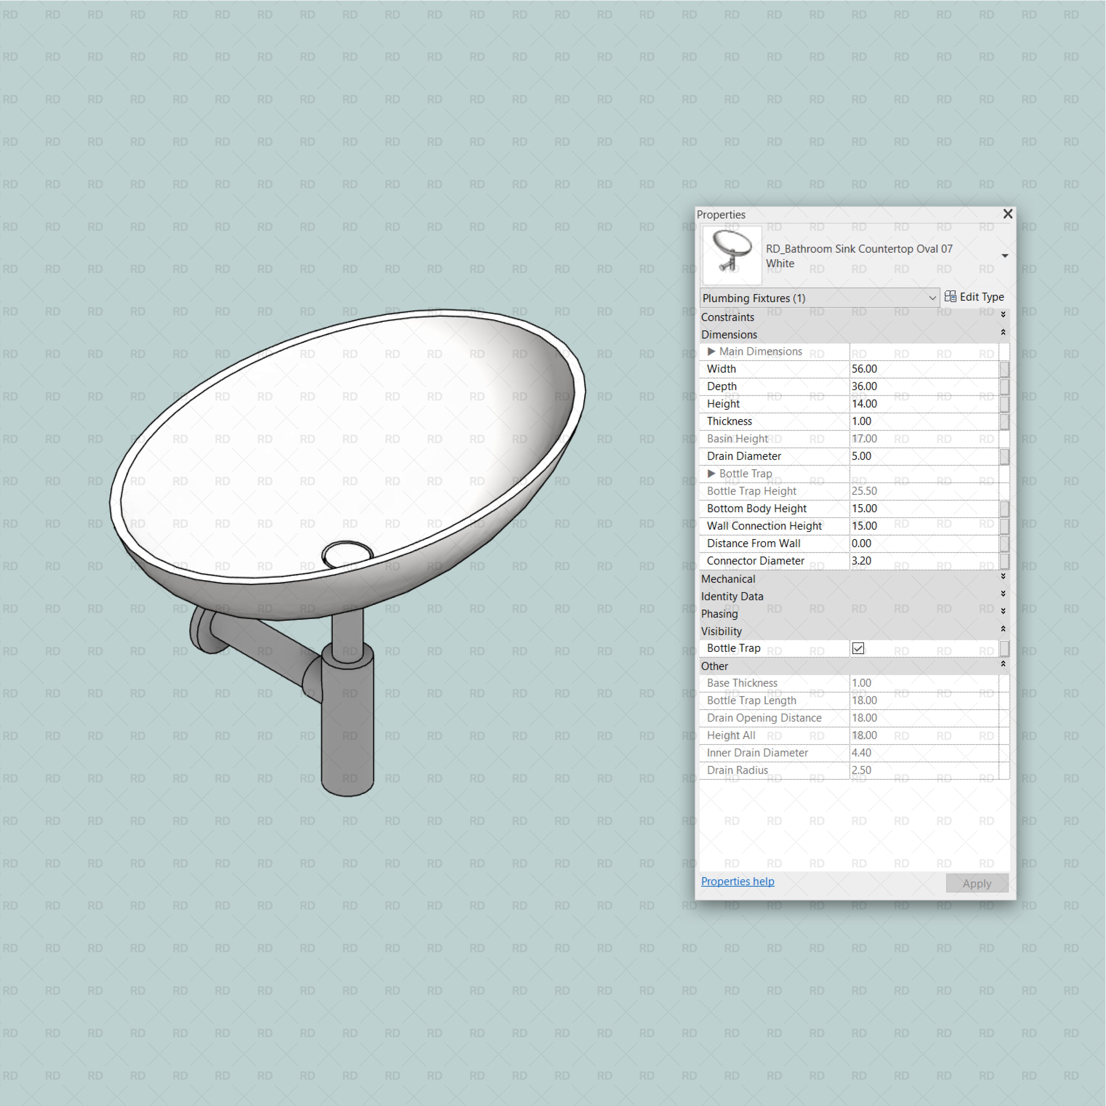1106x1106 pixels.
Task: Expand the Constraints section
Action: point(1003,314)
